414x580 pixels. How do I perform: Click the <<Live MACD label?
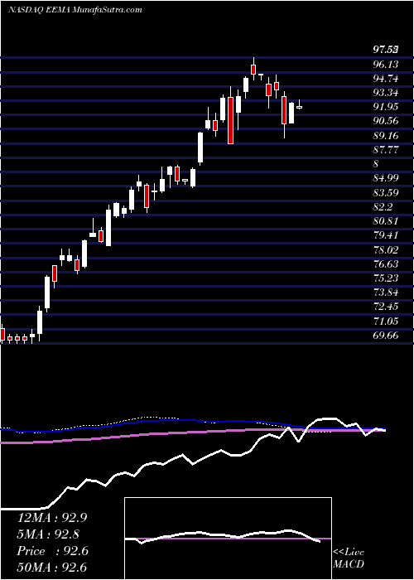[x=349, y=558]
